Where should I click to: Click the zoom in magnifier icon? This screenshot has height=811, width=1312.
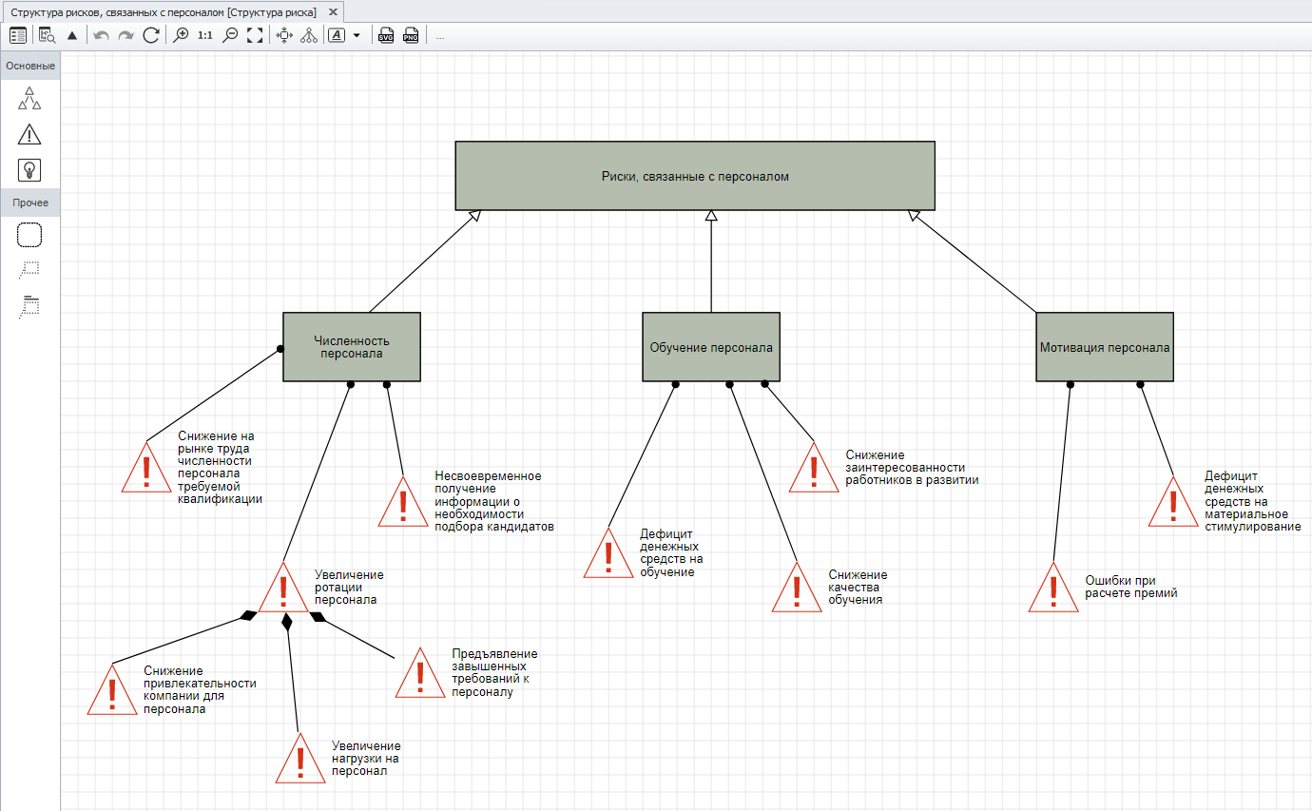pyautogui.click(x=181, y=35)
